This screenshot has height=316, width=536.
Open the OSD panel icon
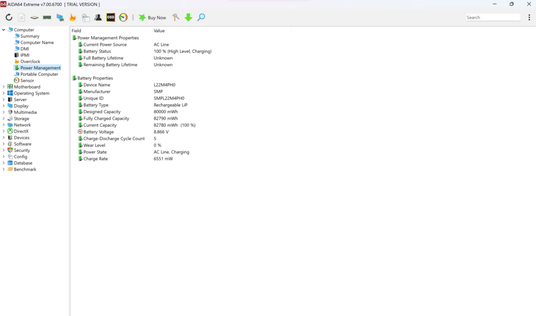(x=111, y=18)
